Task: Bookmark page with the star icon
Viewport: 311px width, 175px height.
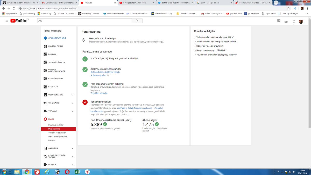Action: pos(288,8)
